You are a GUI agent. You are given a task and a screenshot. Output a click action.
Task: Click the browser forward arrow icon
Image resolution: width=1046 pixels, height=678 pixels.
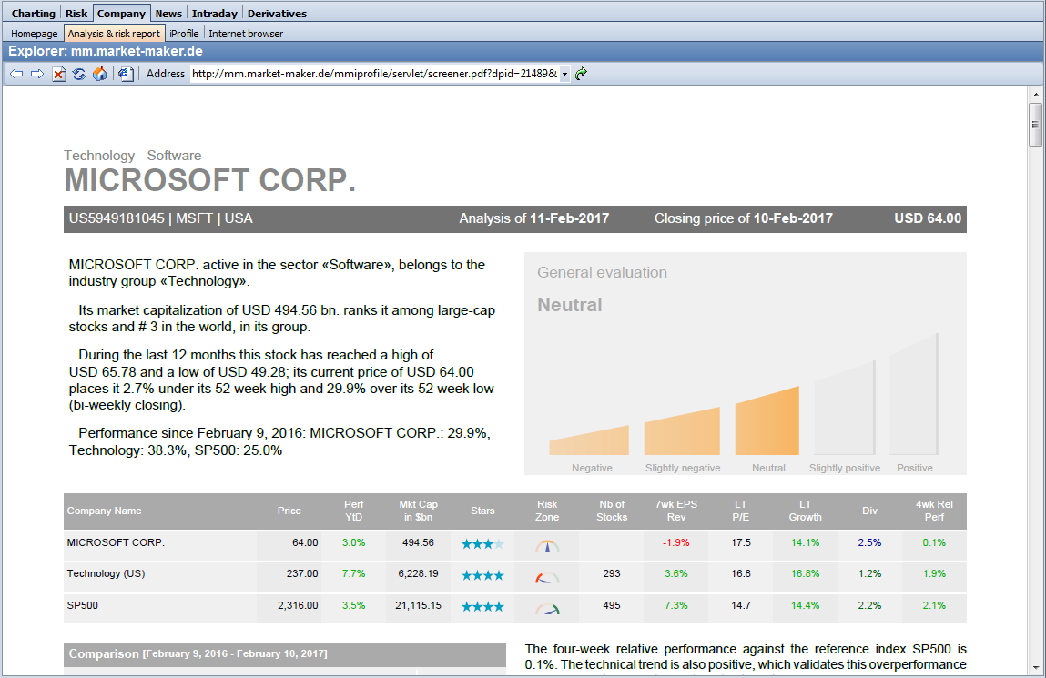(x=37, y=74)
